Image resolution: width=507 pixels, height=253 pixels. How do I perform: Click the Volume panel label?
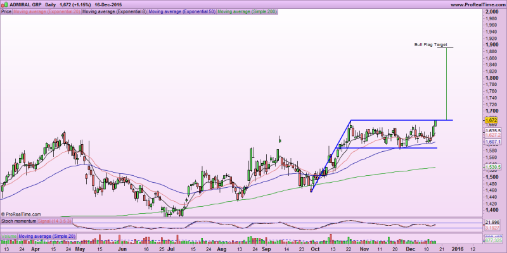pos(9,235)
